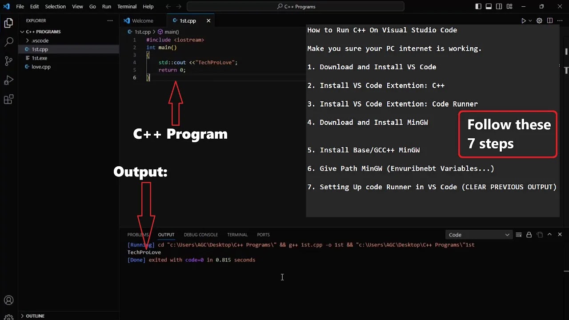Open the Code output channel dropdown
This screenshot has width=569, height=320.
pos(479,235)
